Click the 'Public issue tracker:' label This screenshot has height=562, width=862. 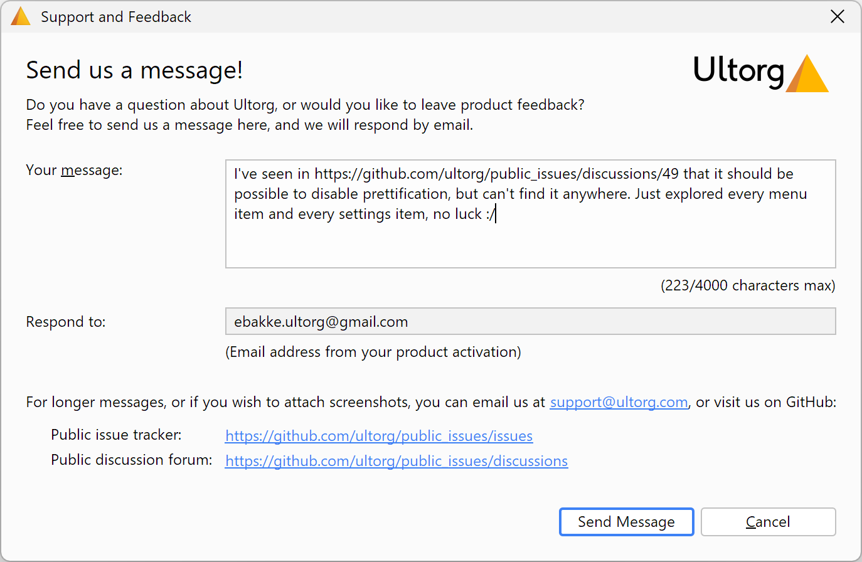pos(116,435)
